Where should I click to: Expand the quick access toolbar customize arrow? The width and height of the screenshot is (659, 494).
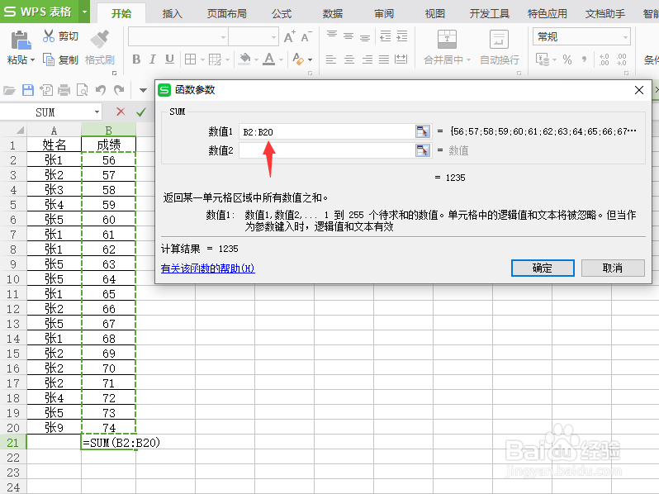pyautogui.click(x=143, y=90)
